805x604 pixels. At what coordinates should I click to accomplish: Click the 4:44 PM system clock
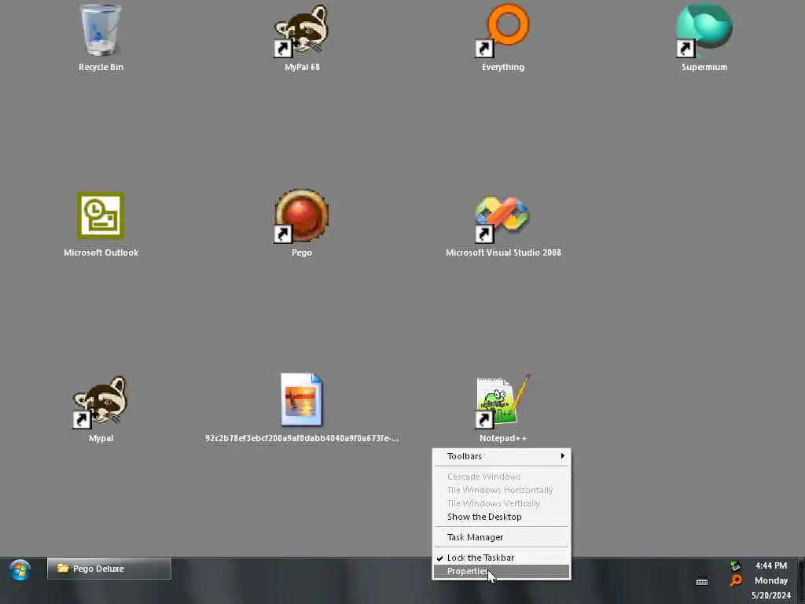pos(771,565)
